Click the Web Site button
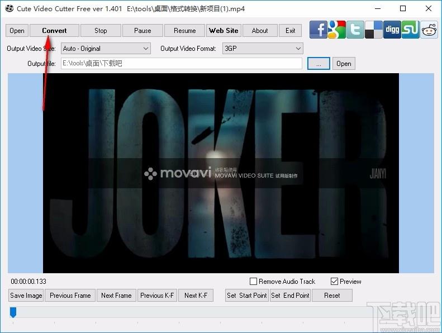The image size is (442, 333). coord(224,31)
